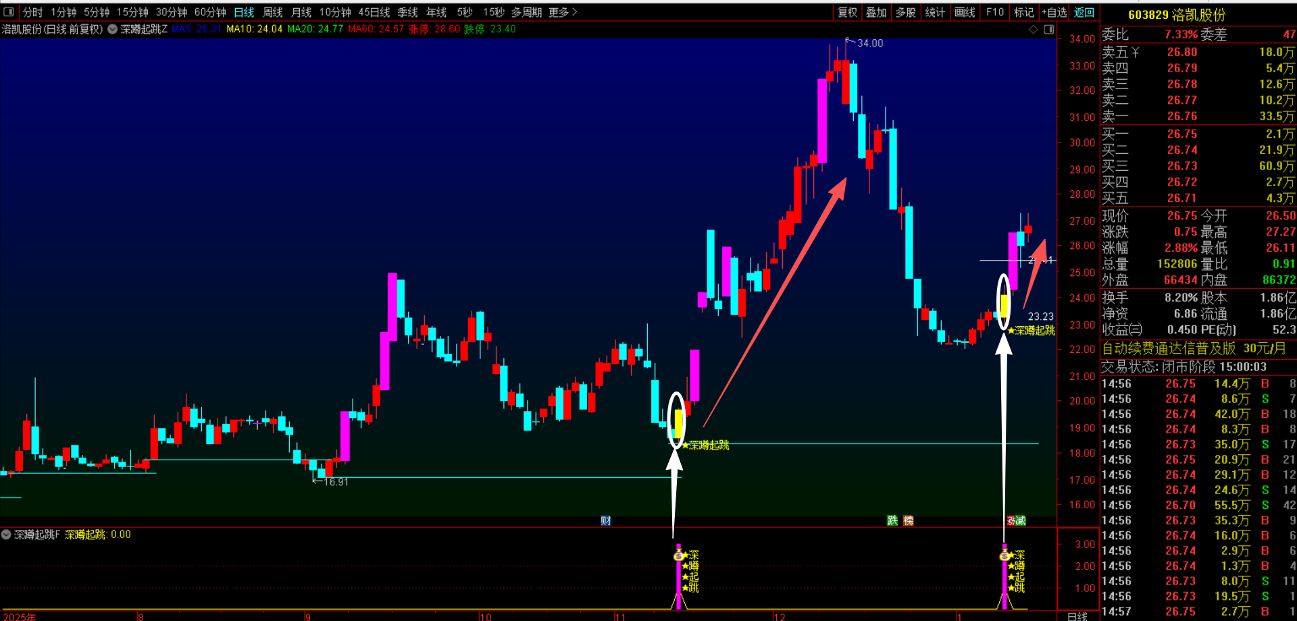The height and width of the screenshot is (621, 1297).
Task: Open the main chart indicator dropdown arrow
Action: [x=112, y=29]
